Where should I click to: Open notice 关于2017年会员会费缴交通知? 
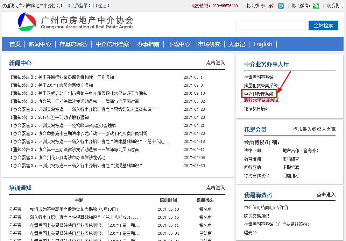(65, 85)
